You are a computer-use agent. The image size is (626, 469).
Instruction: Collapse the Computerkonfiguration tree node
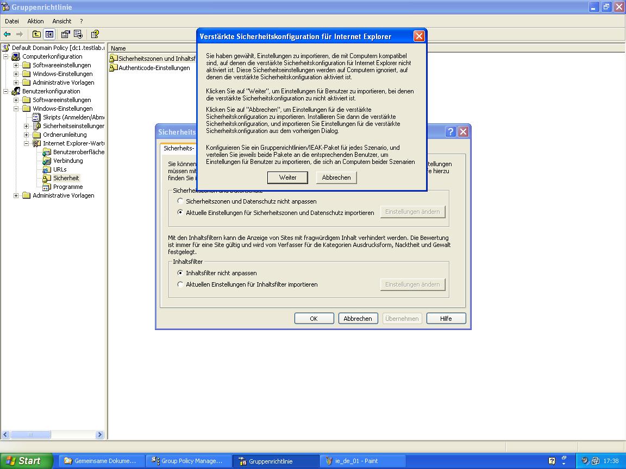click(x=6, y=56)
